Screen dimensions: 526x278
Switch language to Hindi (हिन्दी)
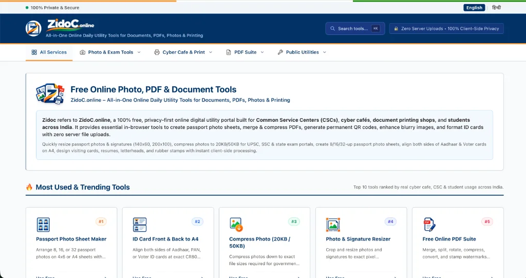(x=496, y=8)
